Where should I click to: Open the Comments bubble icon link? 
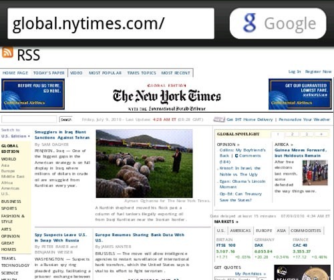point(236,156)
